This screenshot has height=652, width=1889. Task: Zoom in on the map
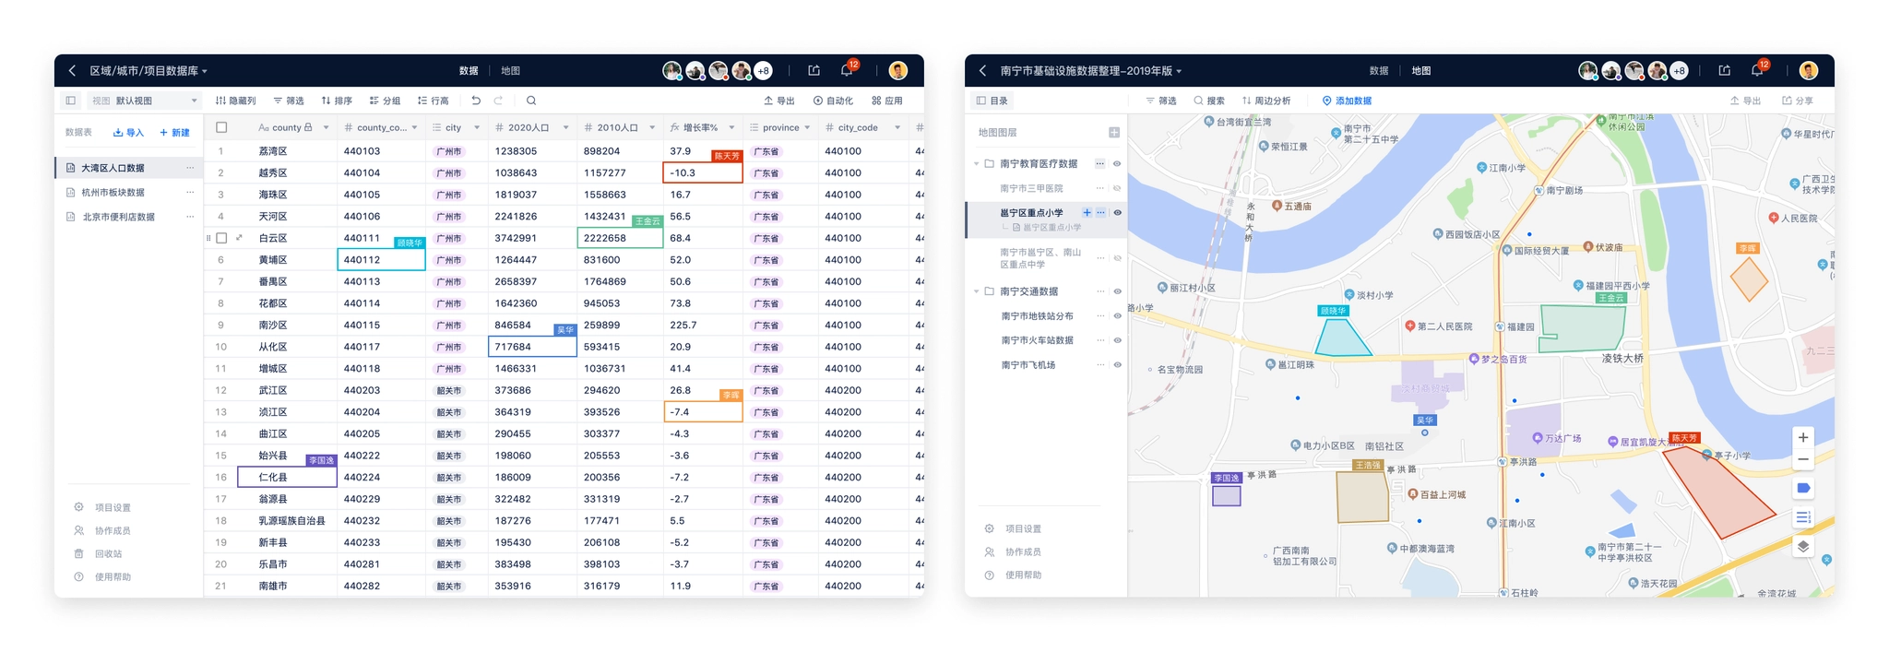1802,437
